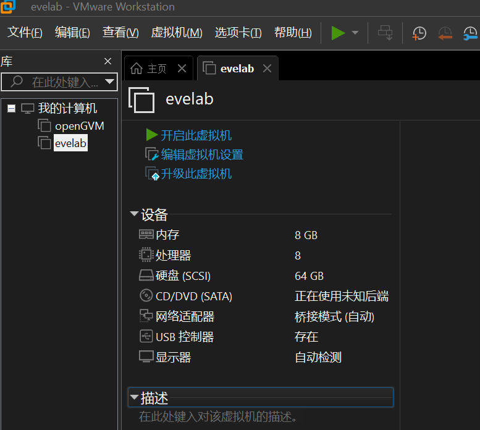Click the 编辑虚拟机设置 link
Screen dimensions: 480x430
coord(202,154)
